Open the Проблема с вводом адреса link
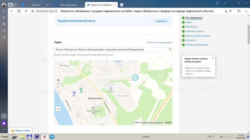The image size is (250, 140). click(160, 43)
